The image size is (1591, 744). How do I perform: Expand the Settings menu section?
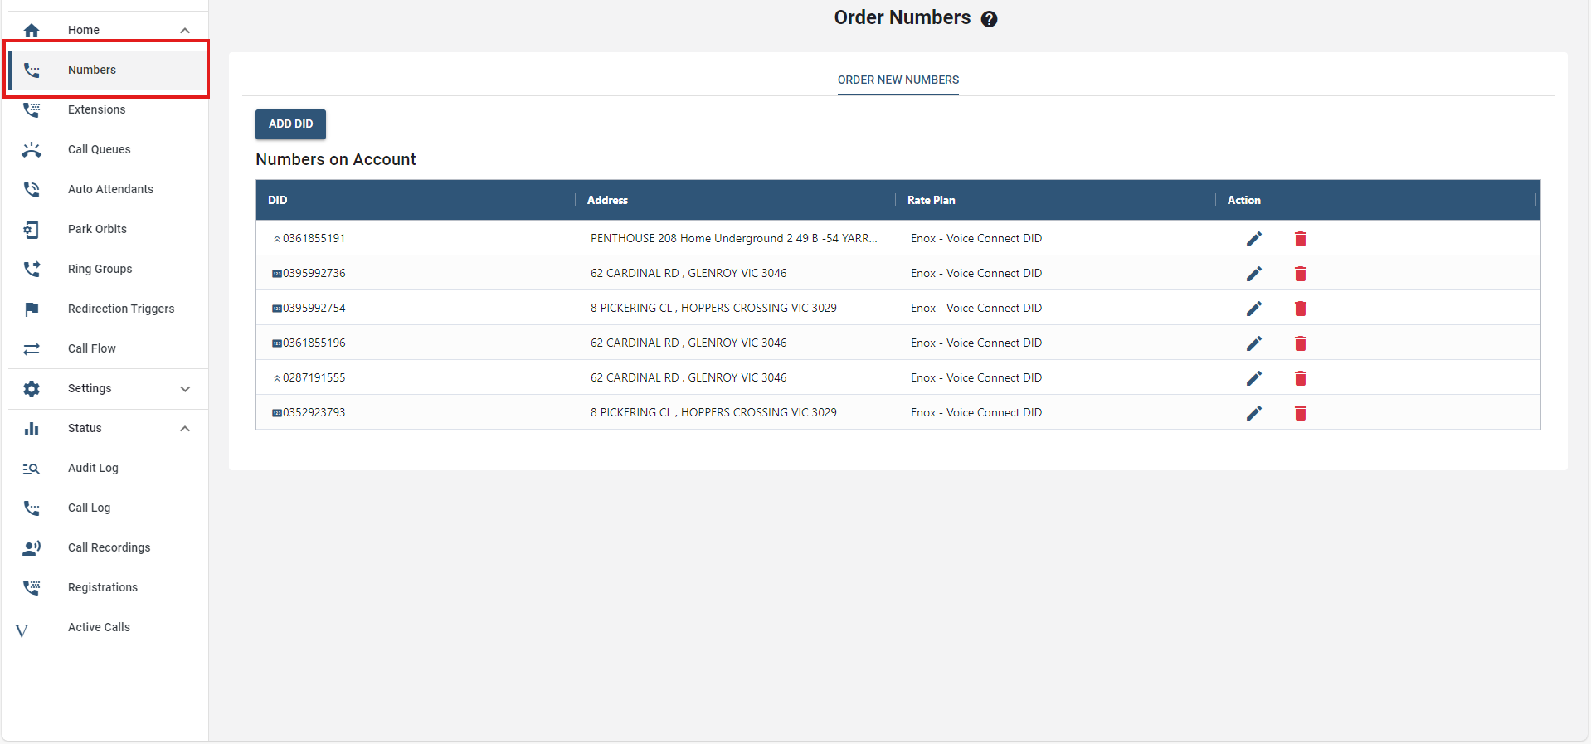pos(185,389)
